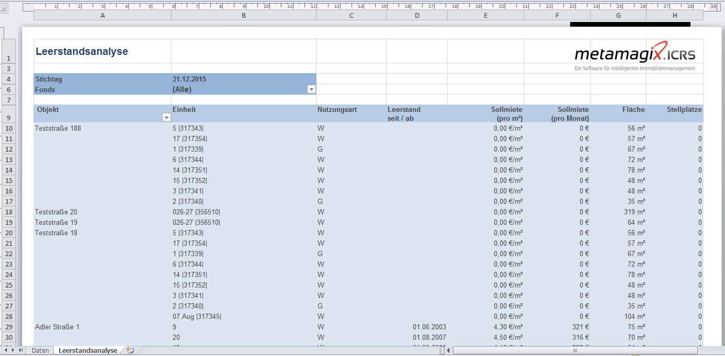
Task: Select the Teststraße 188 cell
Action: click(103, 128)
